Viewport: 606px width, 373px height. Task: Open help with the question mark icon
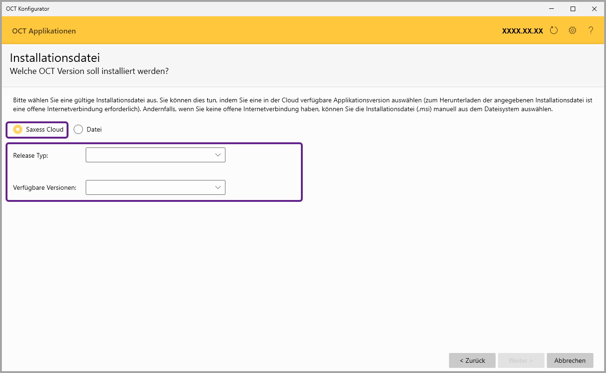(x=591, y=31)
